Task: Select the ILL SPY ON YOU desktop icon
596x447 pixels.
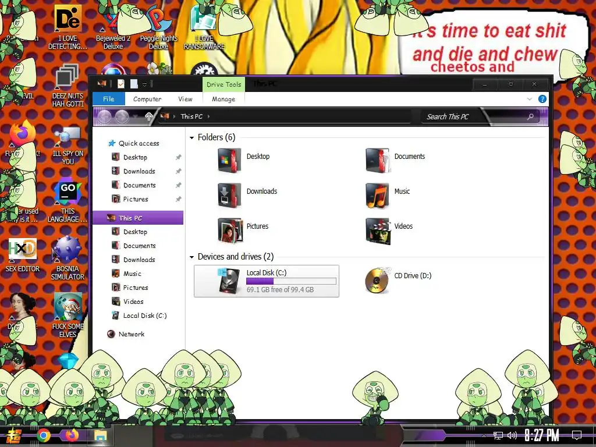Action: tap(68, 146)
